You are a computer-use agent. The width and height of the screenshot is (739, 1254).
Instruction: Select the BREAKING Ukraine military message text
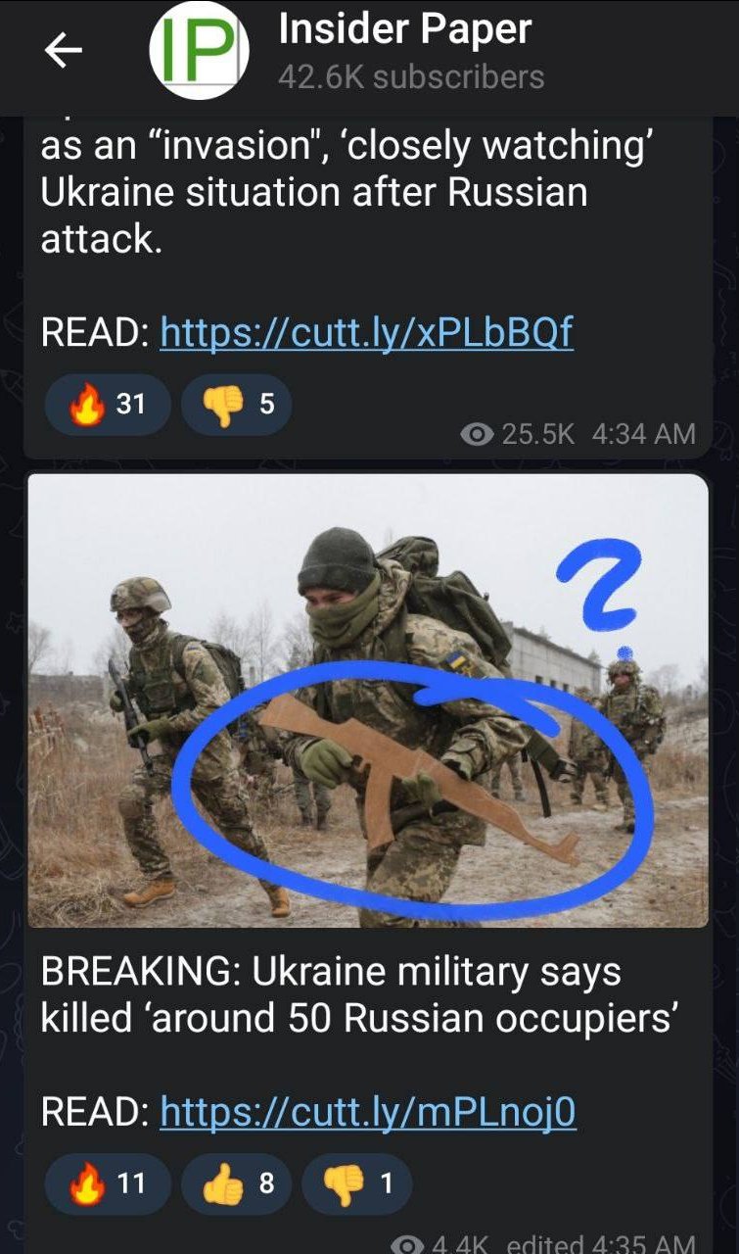click(x=359, y=995)
